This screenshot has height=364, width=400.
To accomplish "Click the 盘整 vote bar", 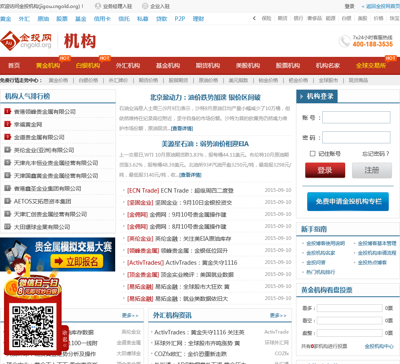I will pos(350,333).
